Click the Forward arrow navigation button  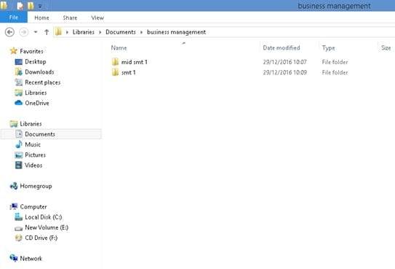(24, 32)
